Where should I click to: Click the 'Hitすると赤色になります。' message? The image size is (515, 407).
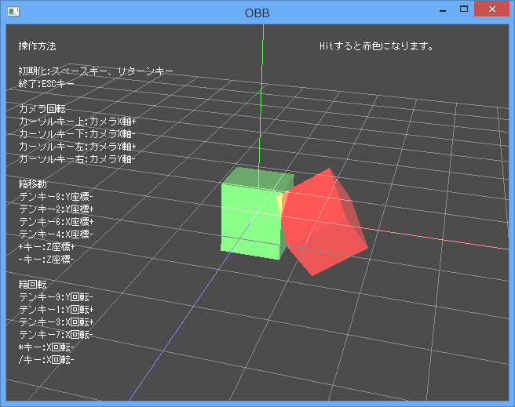coord(376,46)
